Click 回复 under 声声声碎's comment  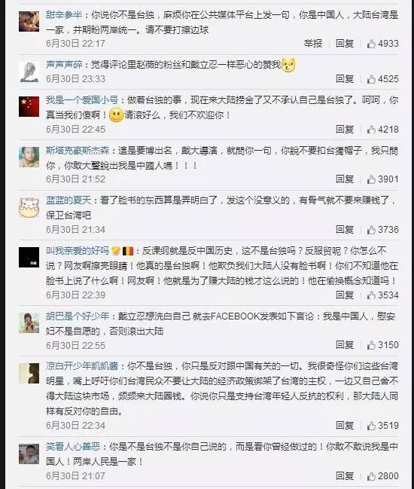tap(345, 79)
